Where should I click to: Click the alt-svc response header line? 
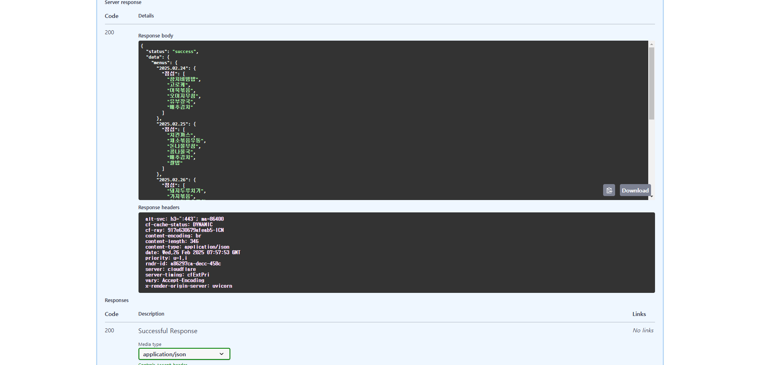[x=184, y=219]
